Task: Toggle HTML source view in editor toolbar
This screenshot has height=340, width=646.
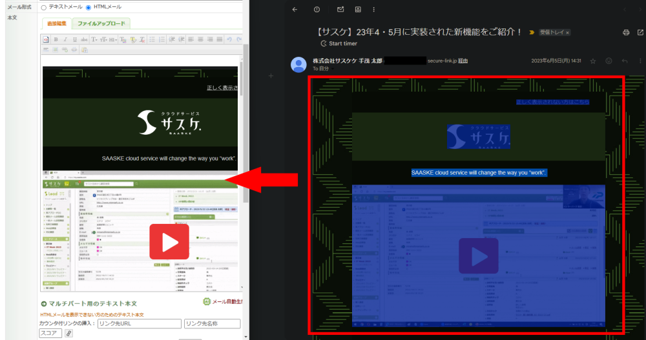Action: [x=46, y=39]
